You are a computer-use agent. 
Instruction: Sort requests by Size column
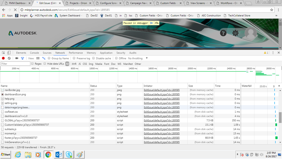[201, 86]
